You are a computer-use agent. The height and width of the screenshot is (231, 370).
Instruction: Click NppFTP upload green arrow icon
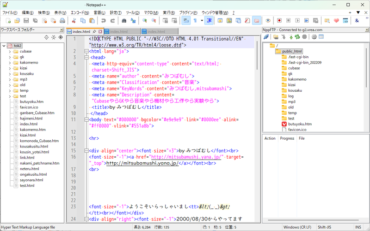(291, 37)
